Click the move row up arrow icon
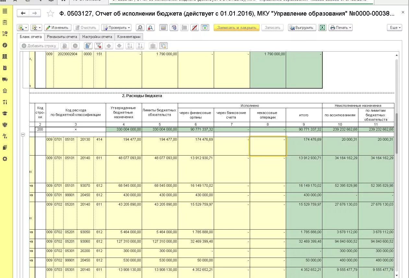Screen dimensions: 409x278 click(109, 46)
